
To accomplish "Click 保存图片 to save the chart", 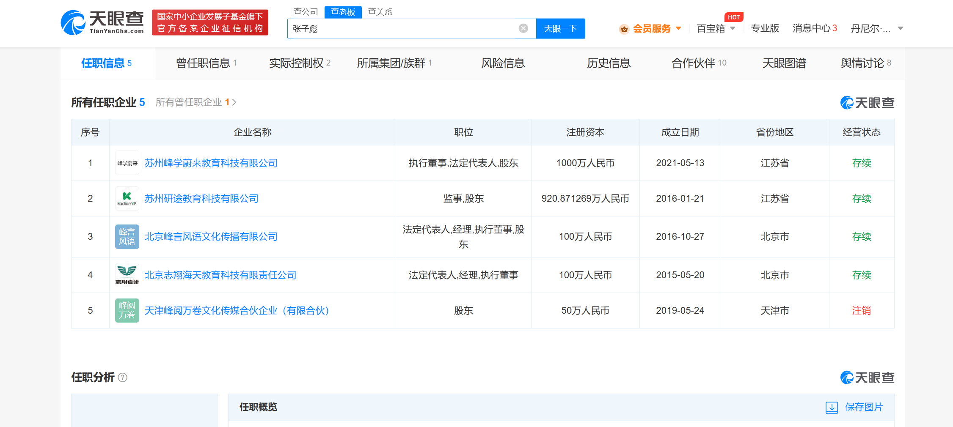I will coord(864,407).
